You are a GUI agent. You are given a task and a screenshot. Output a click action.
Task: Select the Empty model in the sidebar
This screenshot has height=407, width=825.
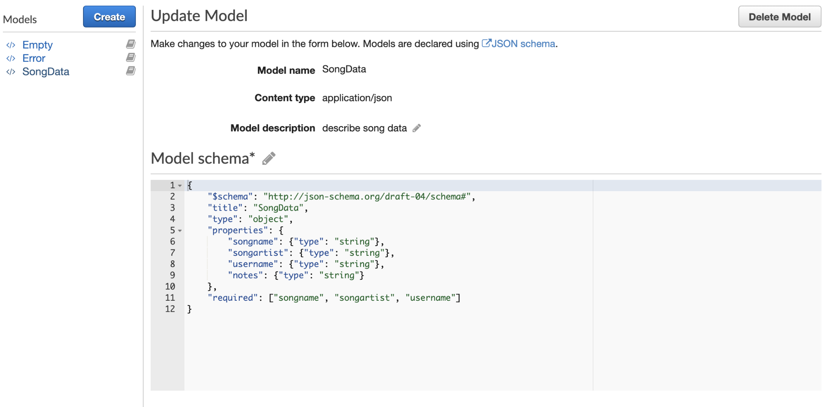pos(38,44)
